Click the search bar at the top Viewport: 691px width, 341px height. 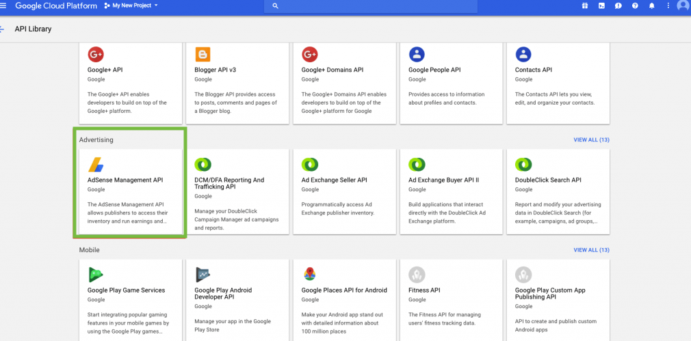click(x=370, y=6)
